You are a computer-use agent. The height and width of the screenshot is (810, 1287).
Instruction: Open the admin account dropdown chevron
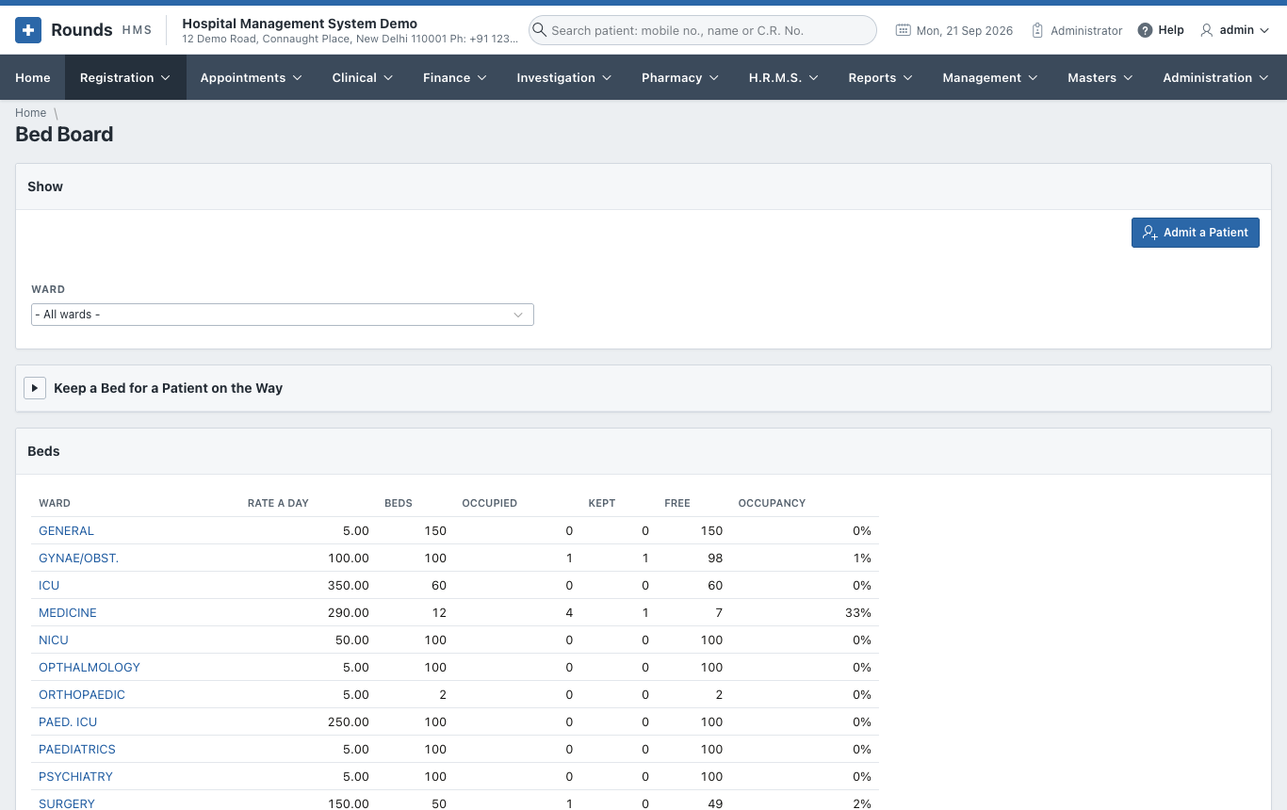tap(1264, 30)
